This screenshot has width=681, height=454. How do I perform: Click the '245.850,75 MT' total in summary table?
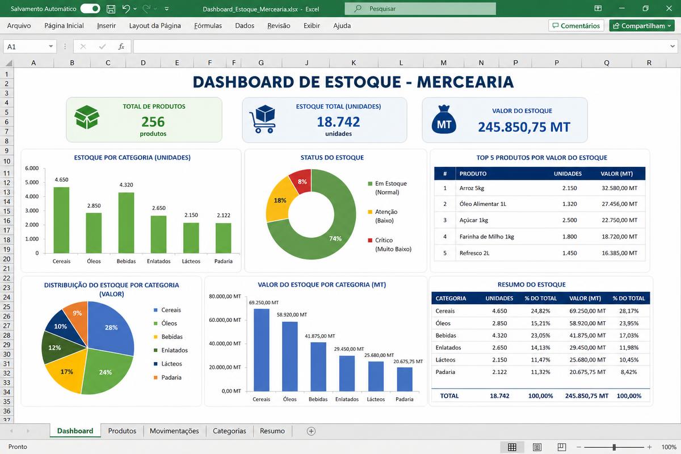[x=587, y=396]
